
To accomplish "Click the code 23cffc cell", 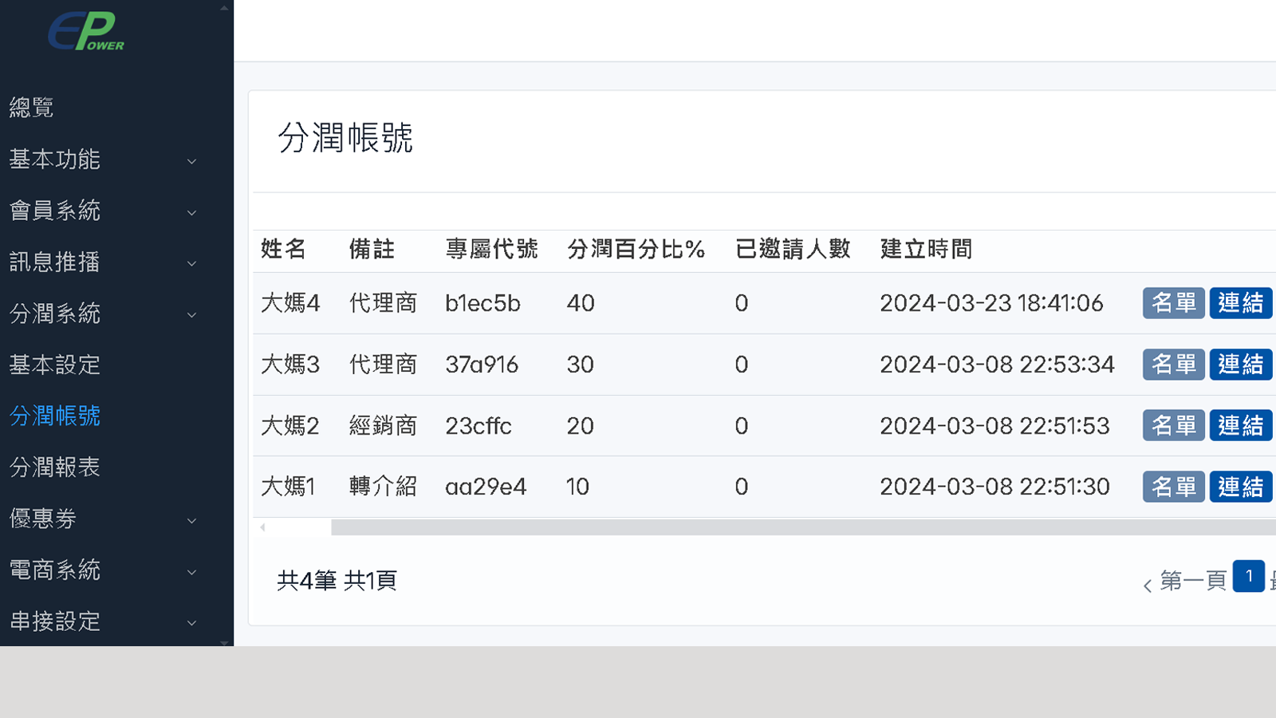I will [478, 426].
